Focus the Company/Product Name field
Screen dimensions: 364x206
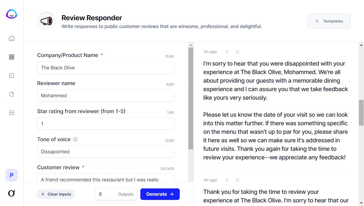[x=106, y=68]
